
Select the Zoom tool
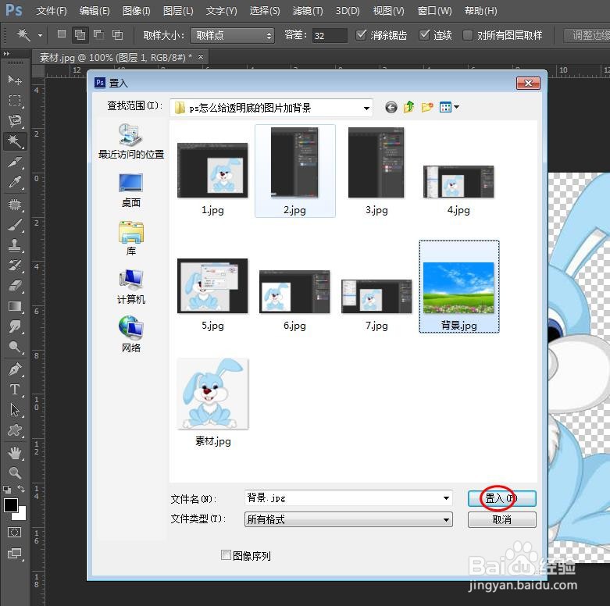coord(15,472)
